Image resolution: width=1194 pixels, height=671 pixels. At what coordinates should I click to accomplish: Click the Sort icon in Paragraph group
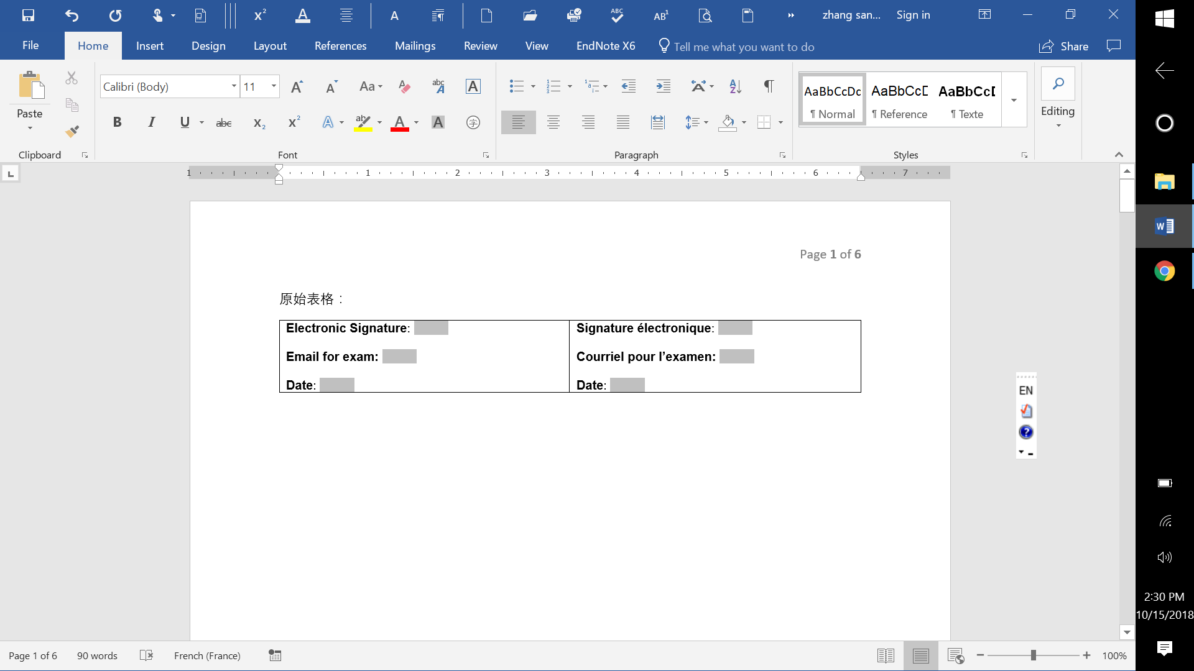pyautogui.click(x=735, y=87)
